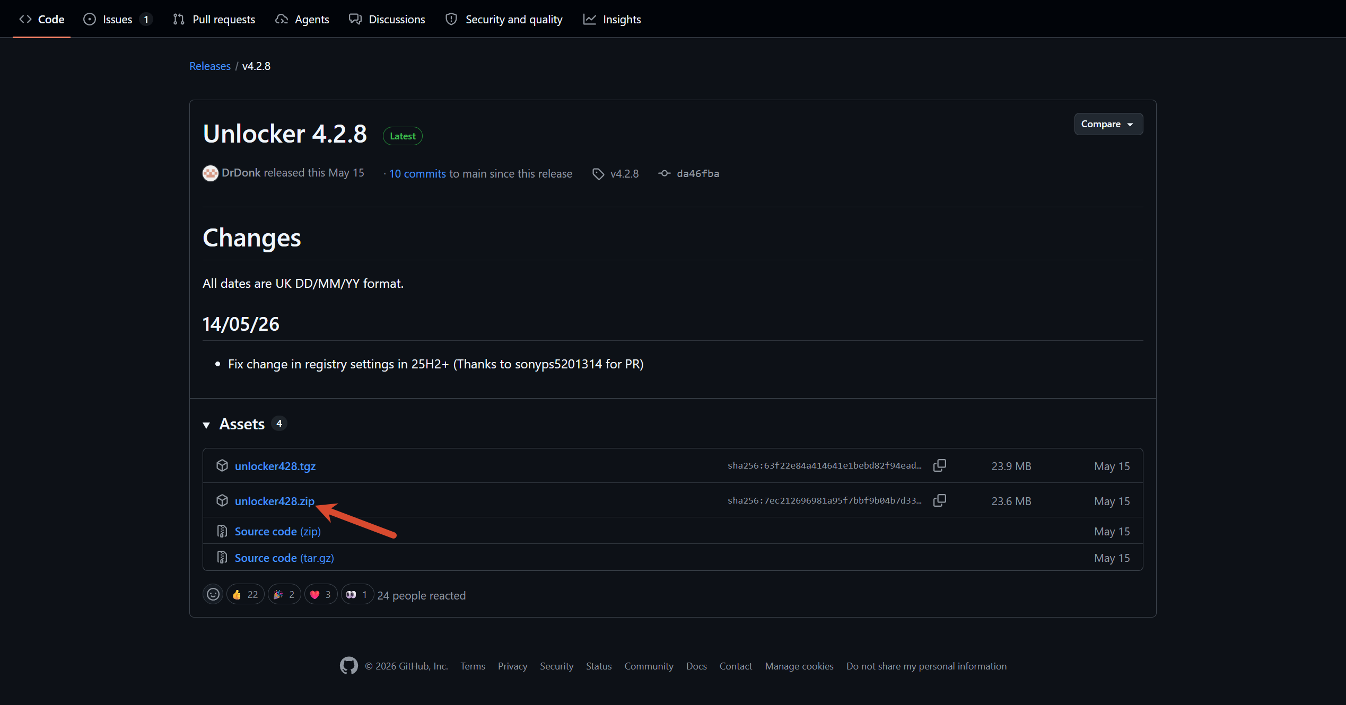View the 10 commits since release
The height and width of the screenshot is (705, 1346).
[x=417, y=173]
